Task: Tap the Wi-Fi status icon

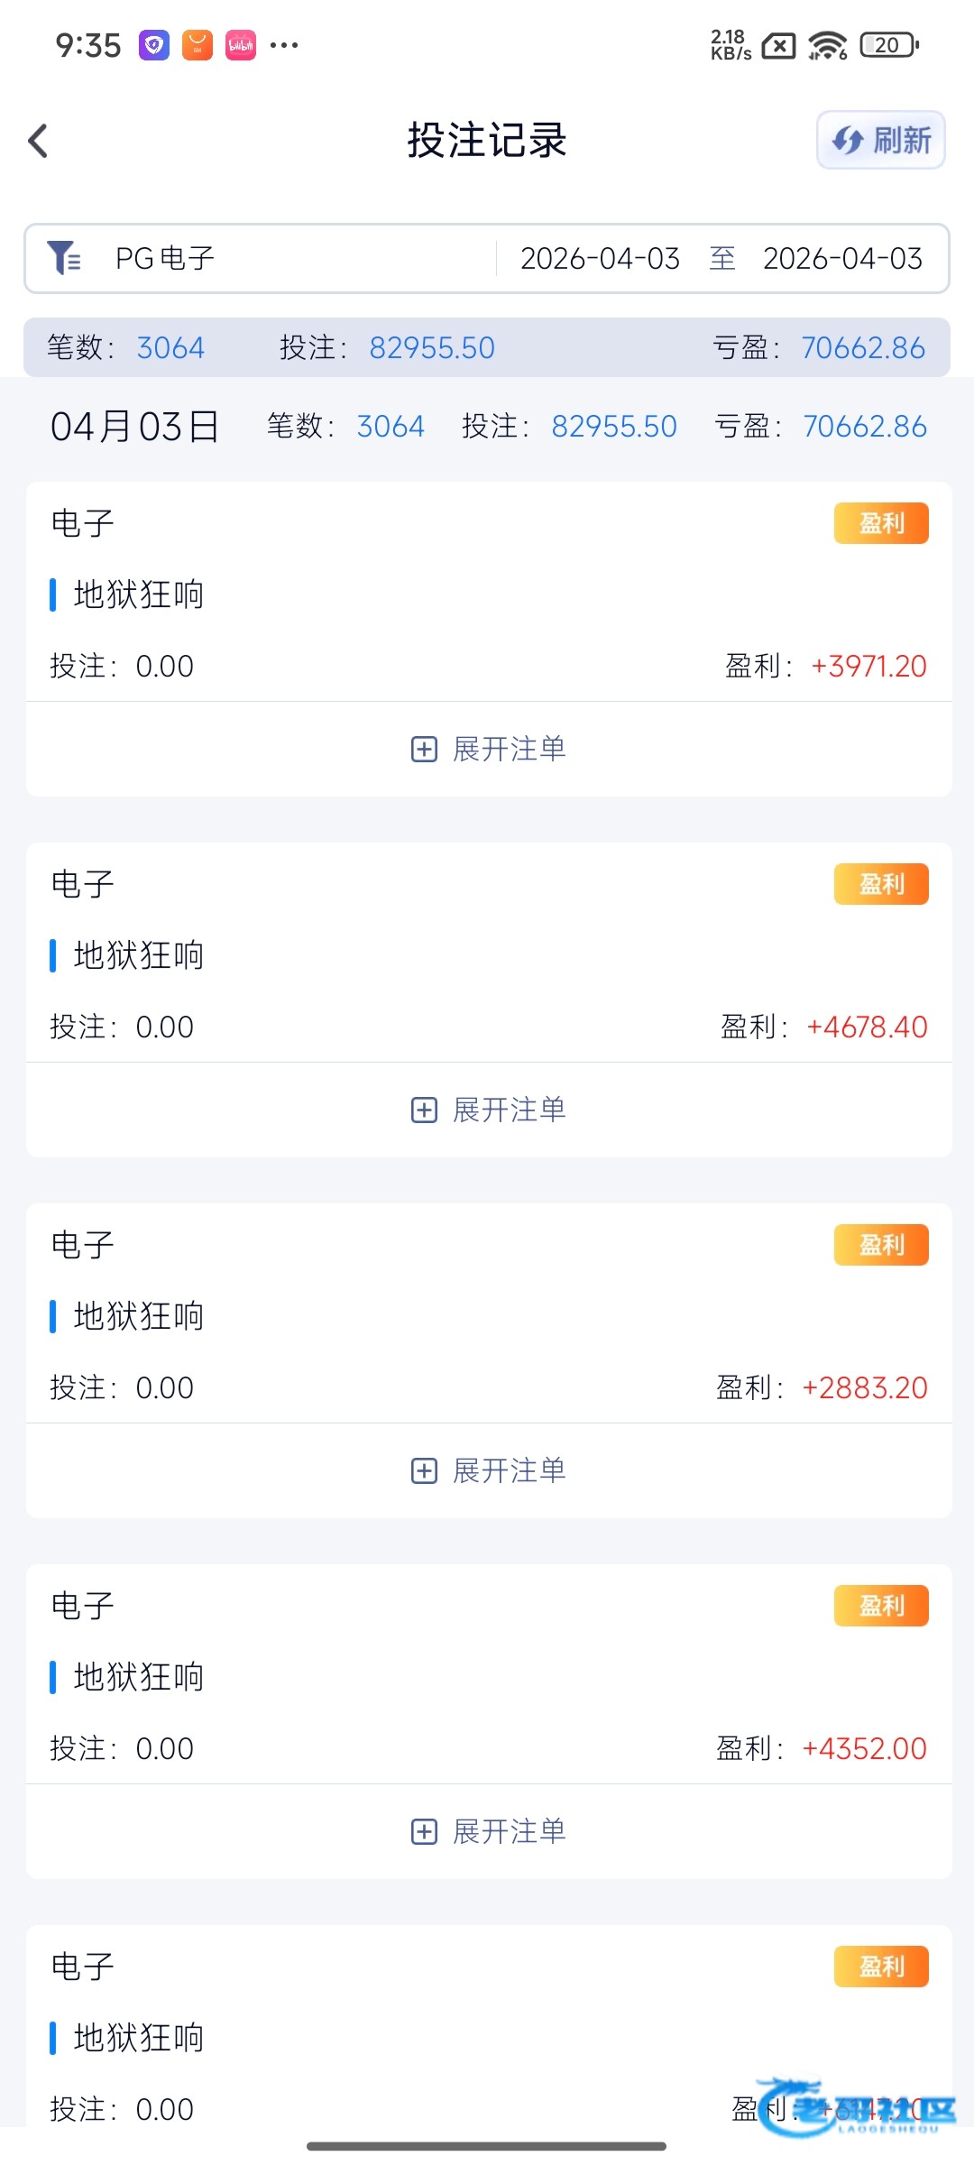Action: click(827, 45)
